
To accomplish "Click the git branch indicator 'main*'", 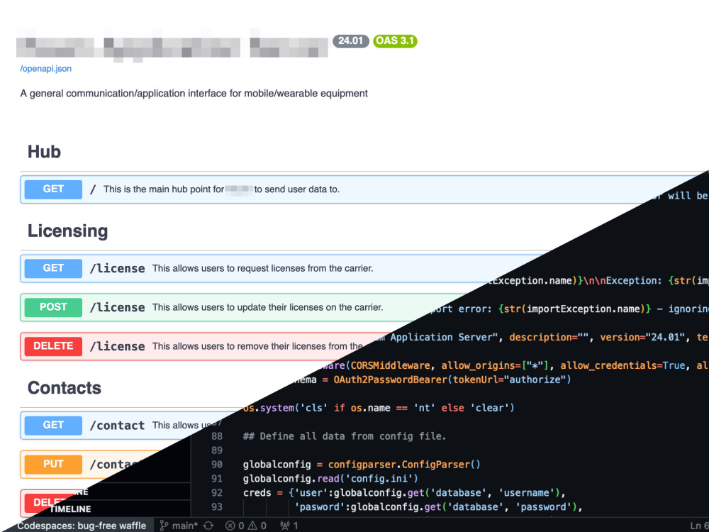I will 181,526.
